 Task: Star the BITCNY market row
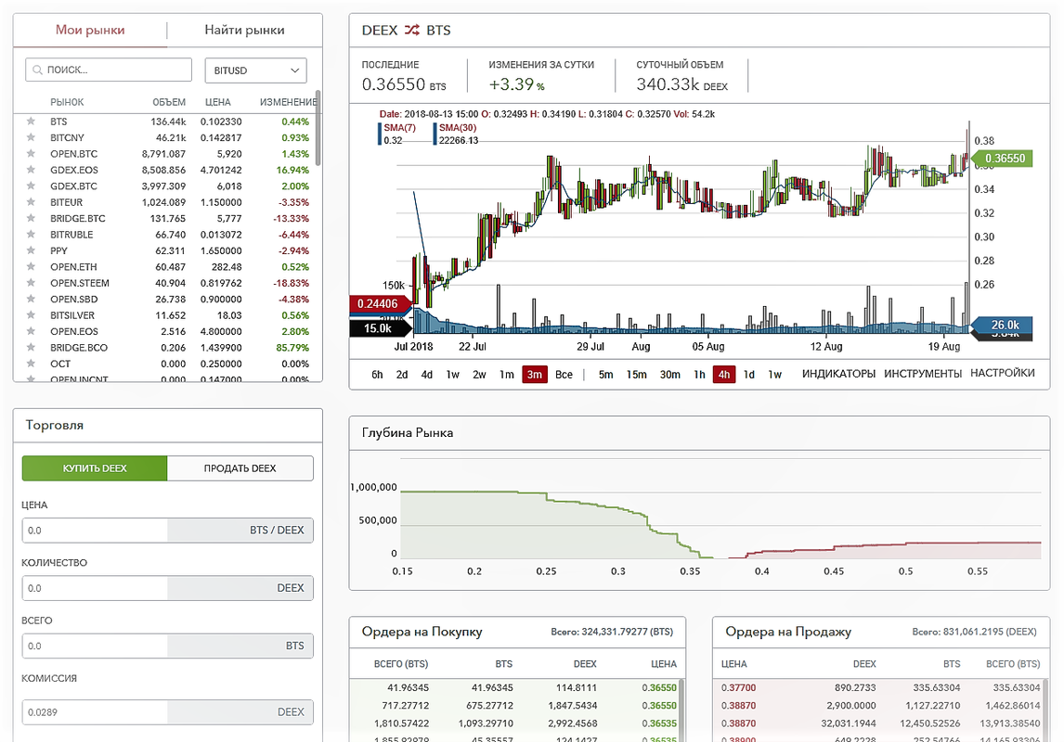click(x=31, y=137)
